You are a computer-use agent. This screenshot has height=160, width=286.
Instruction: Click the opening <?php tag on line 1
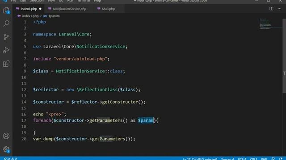point(39,22)
